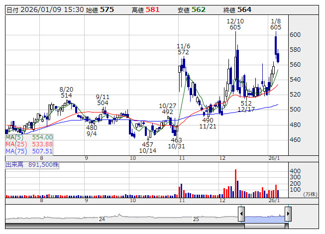This screenshot has height=234, width=325.
Task: Click the 8/20 514 high annotation
Action: click(66, 92)
